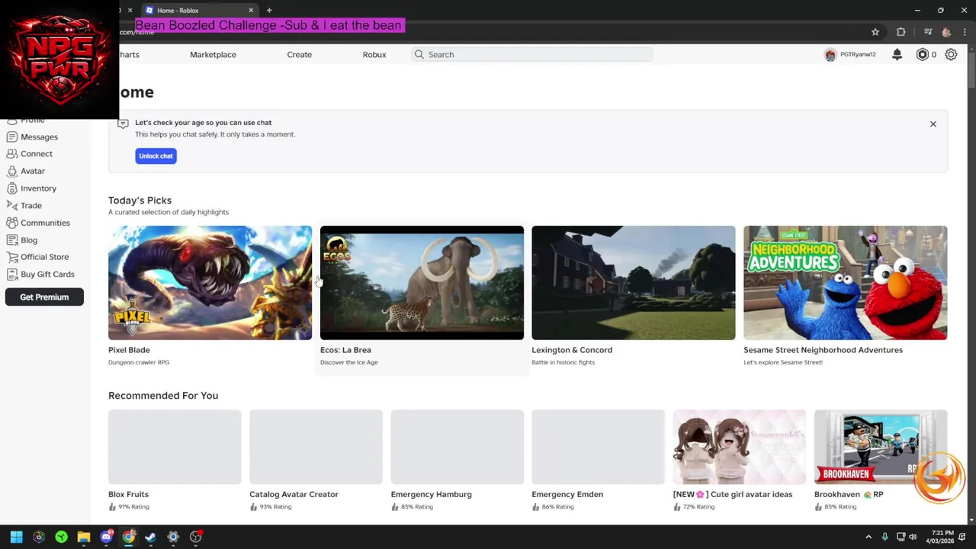Dismiss the age check chat banner
976x549 pixels.
[x=933, y=124]
